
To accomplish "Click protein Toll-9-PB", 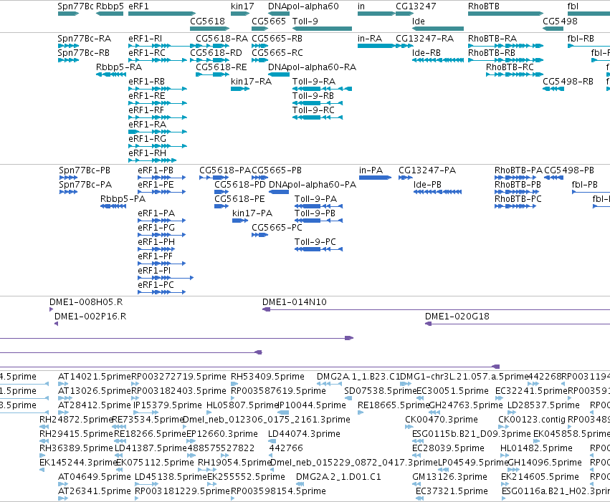I will (315, 213).
